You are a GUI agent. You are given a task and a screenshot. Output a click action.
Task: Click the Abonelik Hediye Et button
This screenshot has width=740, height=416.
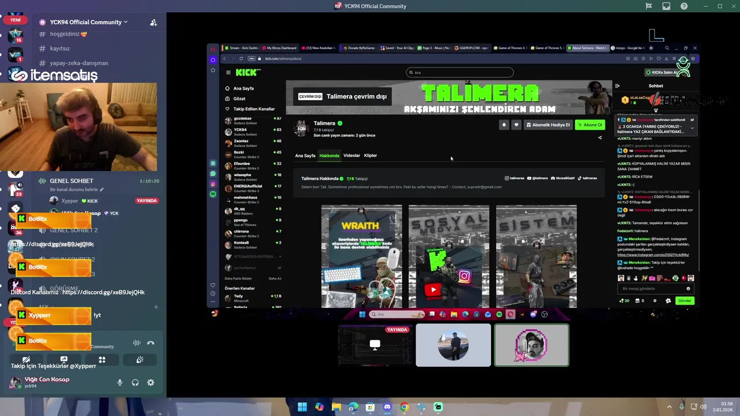(549, 125)
